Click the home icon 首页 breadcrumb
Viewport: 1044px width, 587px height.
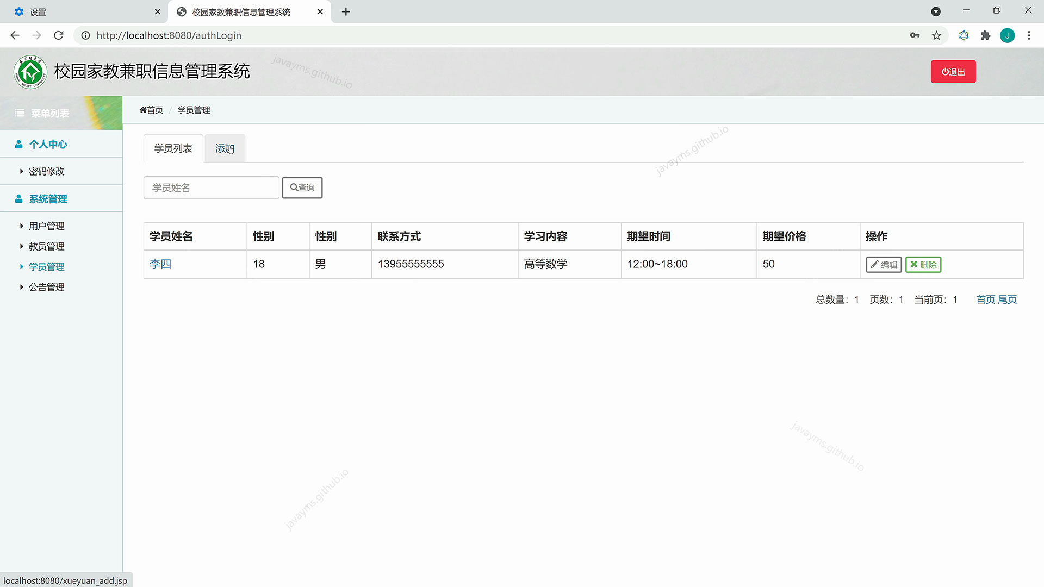coord(151,110)
